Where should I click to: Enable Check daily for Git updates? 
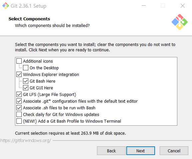click(19, 114)
